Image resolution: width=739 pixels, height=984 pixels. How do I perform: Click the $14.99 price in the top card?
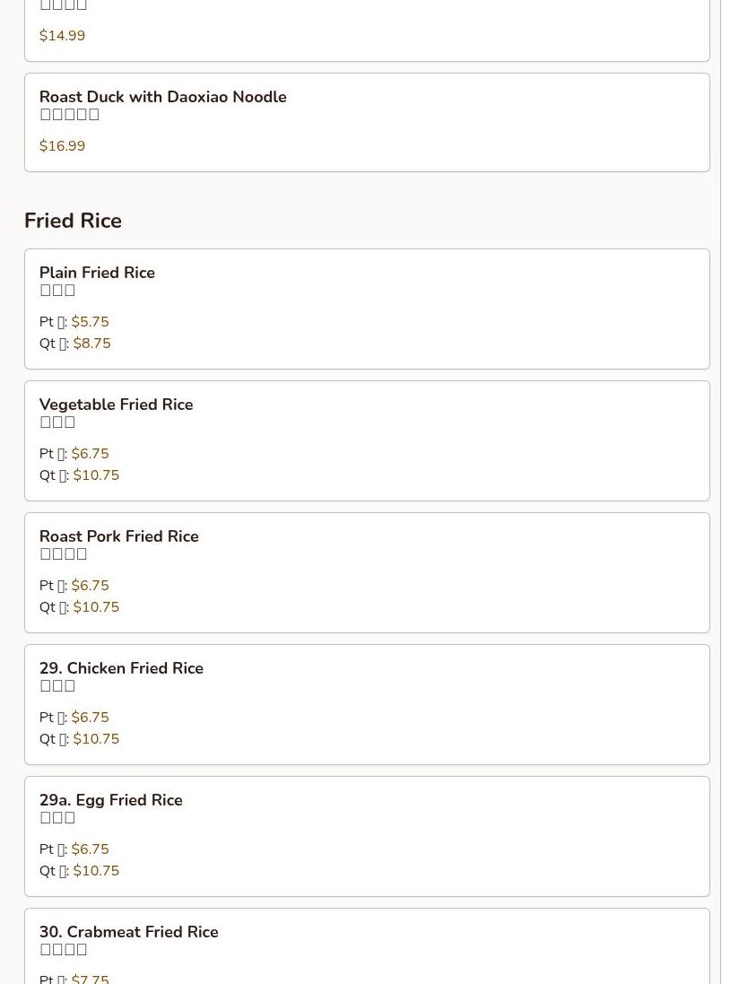pos(62,36)
